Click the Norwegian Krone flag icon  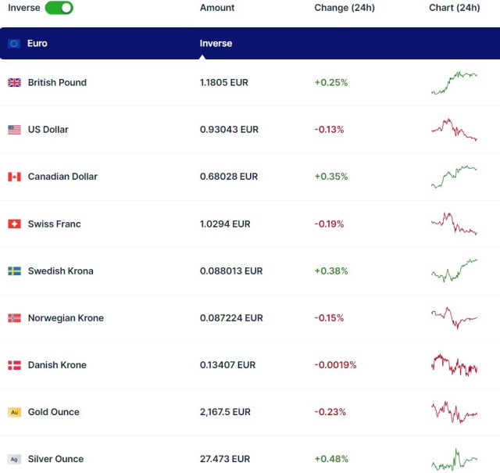click(14, 318)
